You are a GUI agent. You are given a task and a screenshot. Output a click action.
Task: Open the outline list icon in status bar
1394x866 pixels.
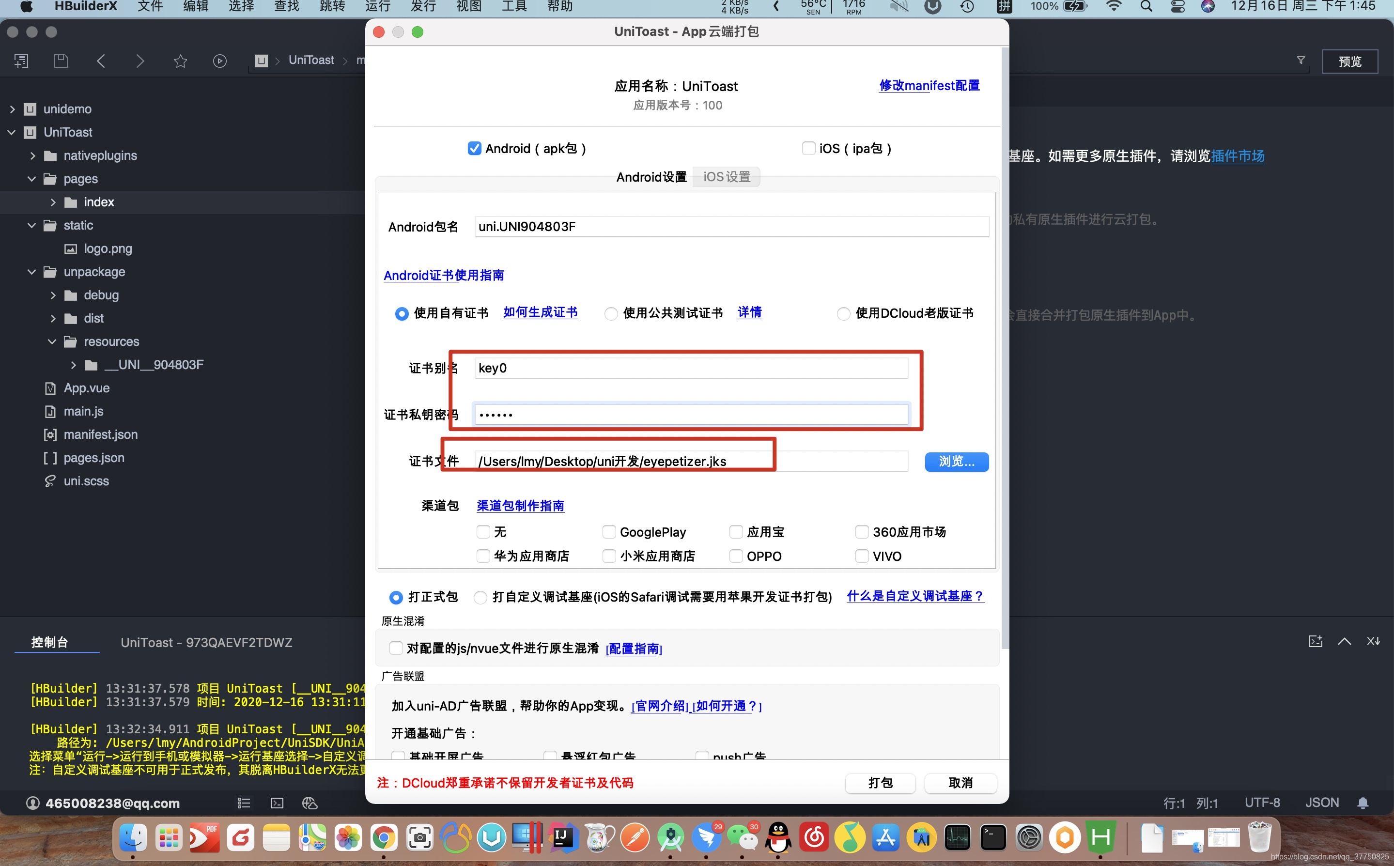click(244, 803)
